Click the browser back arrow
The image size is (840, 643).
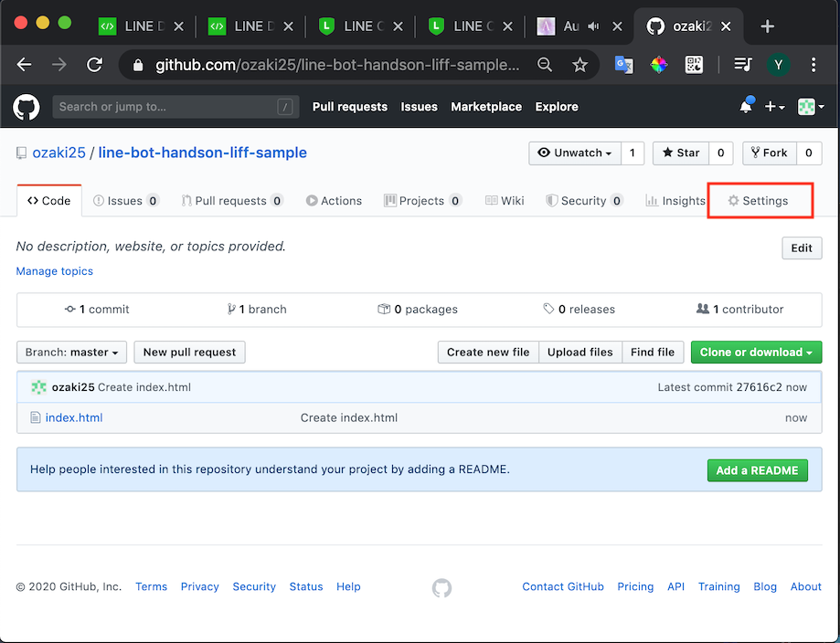24,66
